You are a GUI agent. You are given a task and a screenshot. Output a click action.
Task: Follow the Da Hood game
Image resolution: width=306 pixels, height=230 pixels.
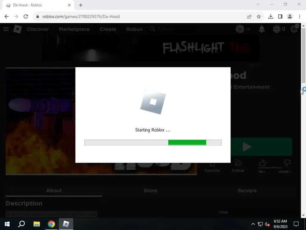(238, 167)
